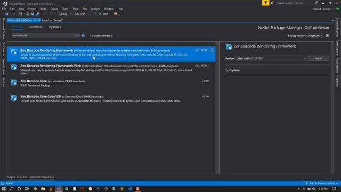Open the Package source nuget.org dropdown
Viewport: 341px width, 192px height.
coord(315,36)
